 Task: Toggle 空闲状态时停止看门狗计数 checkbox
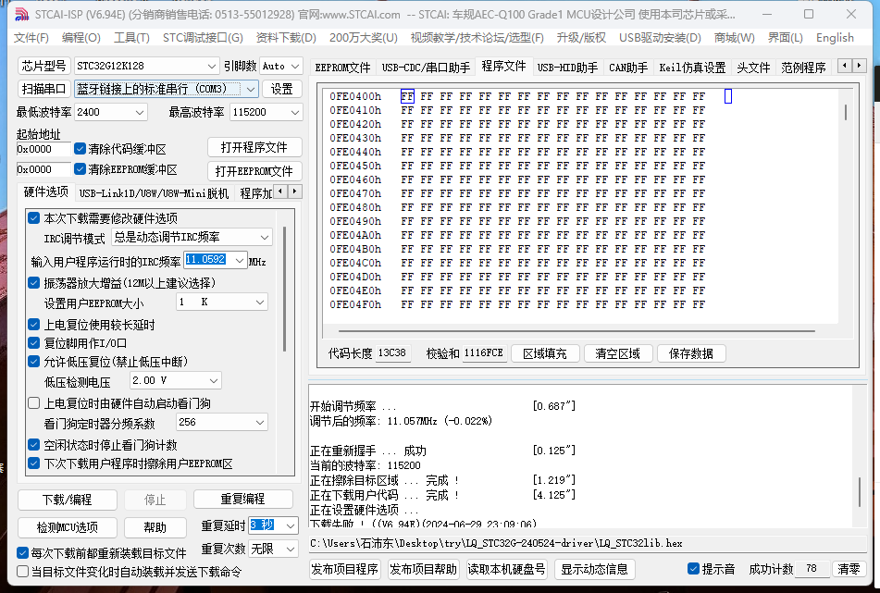coord(34,445)
